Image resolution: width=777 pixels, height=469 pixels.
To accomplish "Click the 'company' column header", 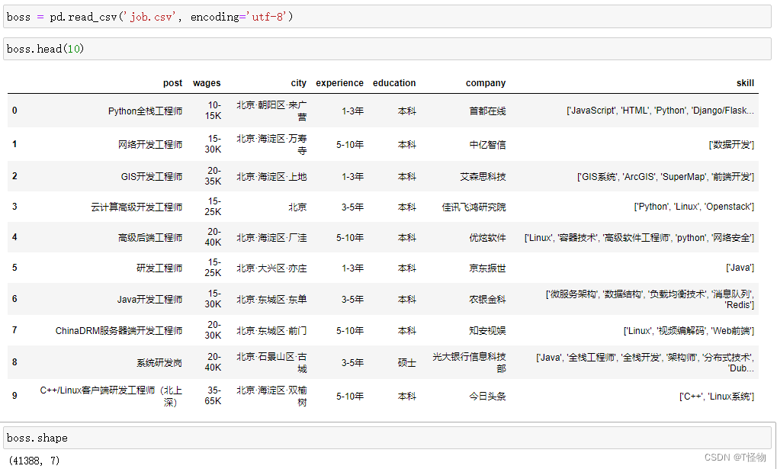I will tap(486, 83).
